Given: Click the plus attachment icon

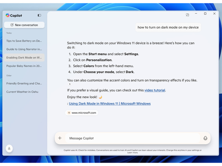Looking at the screenshot, I should pyautogui.click(x=60, y=138).
